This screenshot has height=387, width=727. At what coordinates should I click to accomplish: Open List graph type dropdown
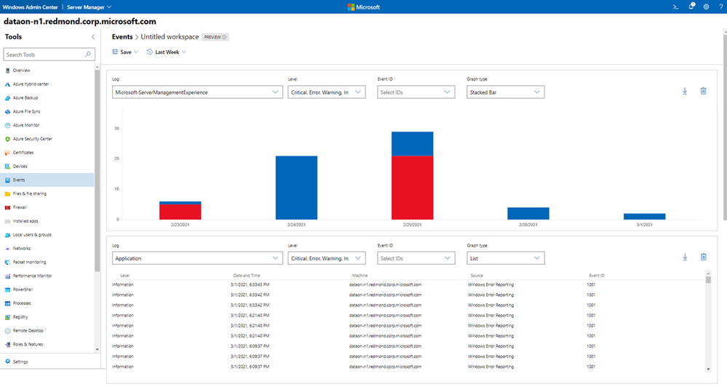pos(505,258)
